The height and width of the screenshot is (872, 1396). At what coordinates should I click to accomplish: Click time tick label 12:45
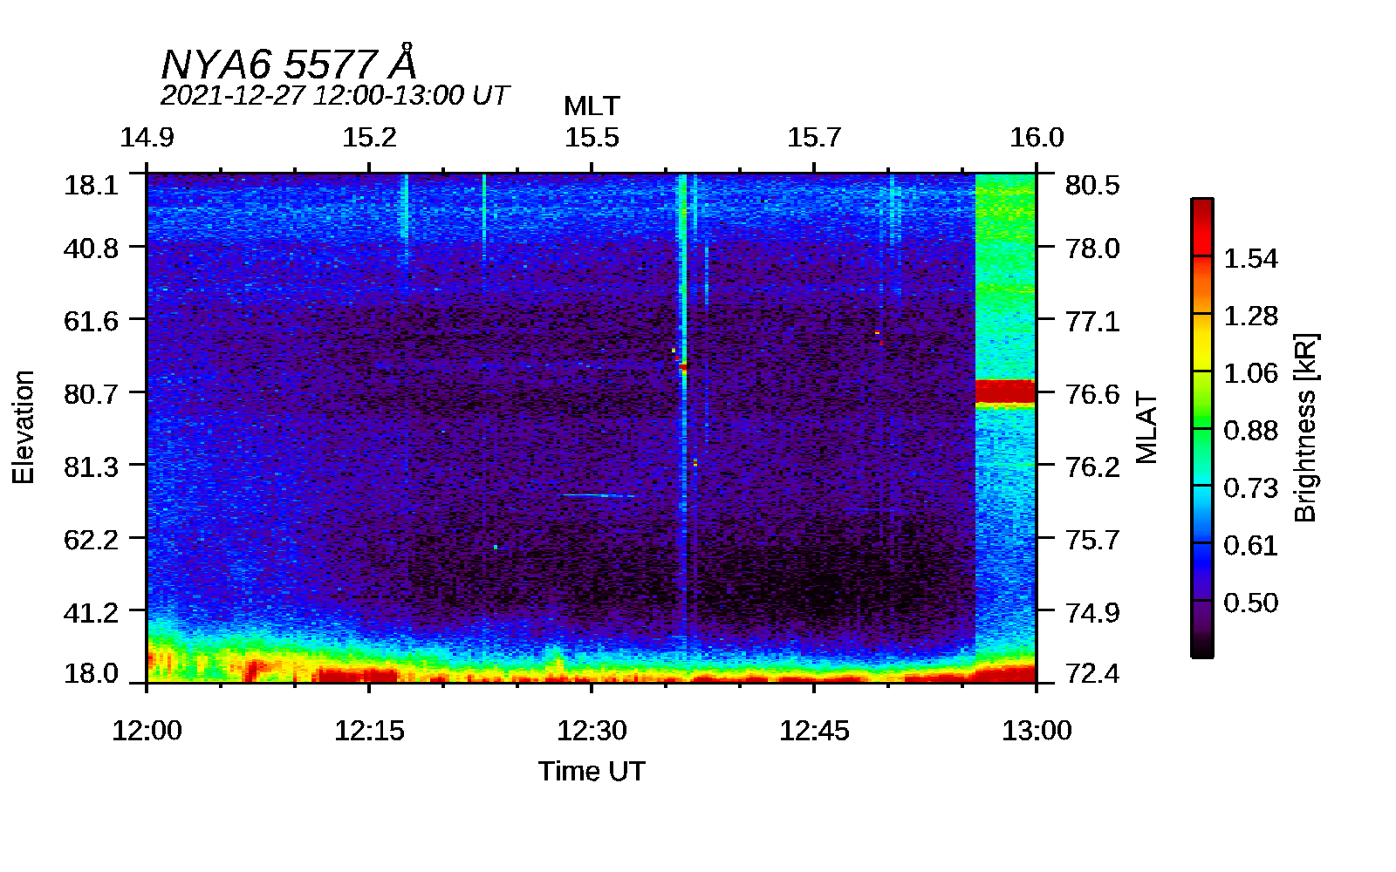click(x=814, y=730)
